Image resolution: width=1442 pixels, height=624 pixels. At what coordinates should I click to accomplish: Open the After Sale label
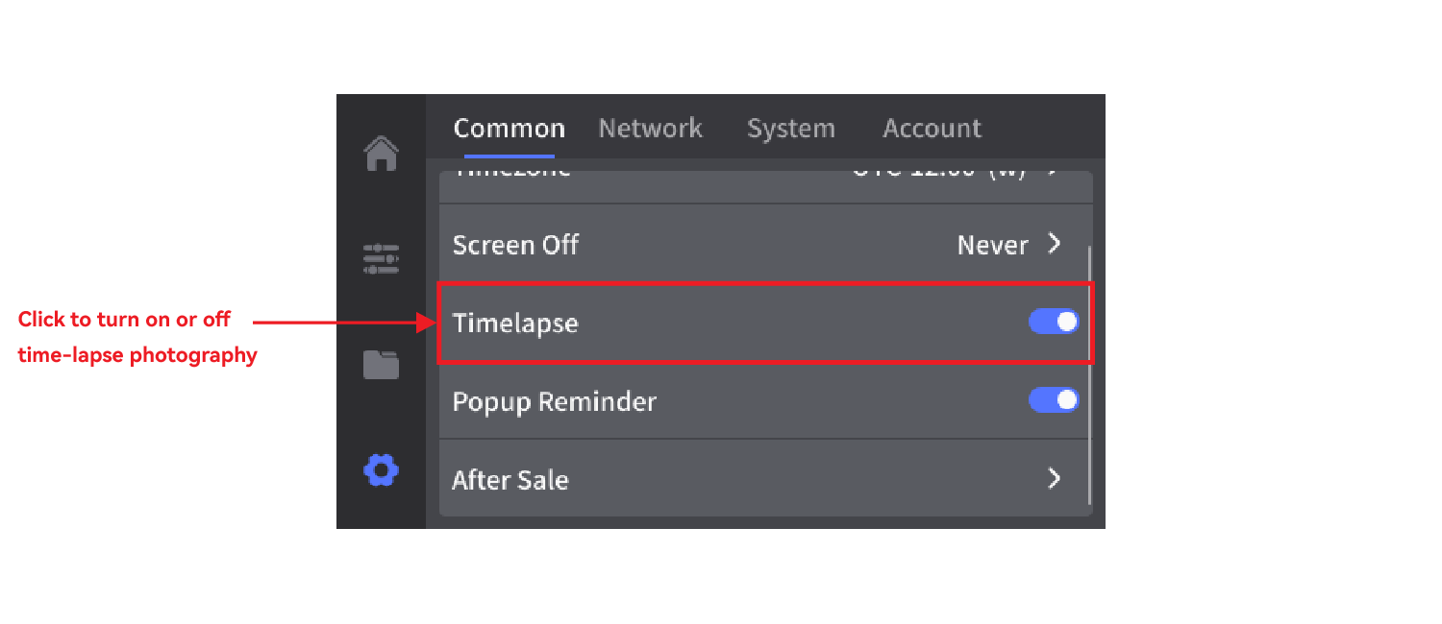(x=510, y=479)
